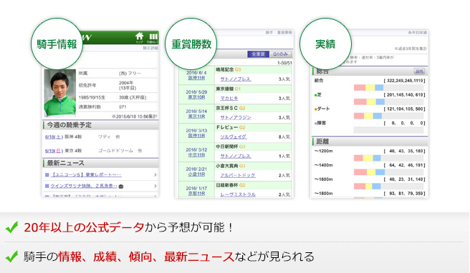The height and width of the screenshot is (273, 470).
Task: Open the 【ユニコーンS】栗東レポート news link
Action: 86,174
